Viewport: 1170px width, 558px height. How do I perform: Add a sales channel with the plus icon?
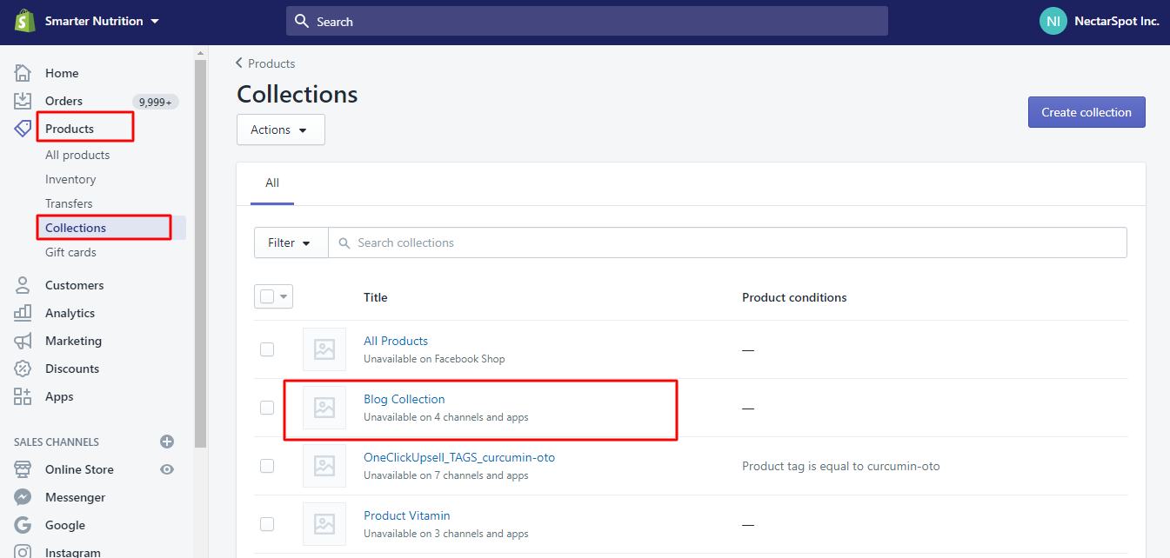(166, 441)
